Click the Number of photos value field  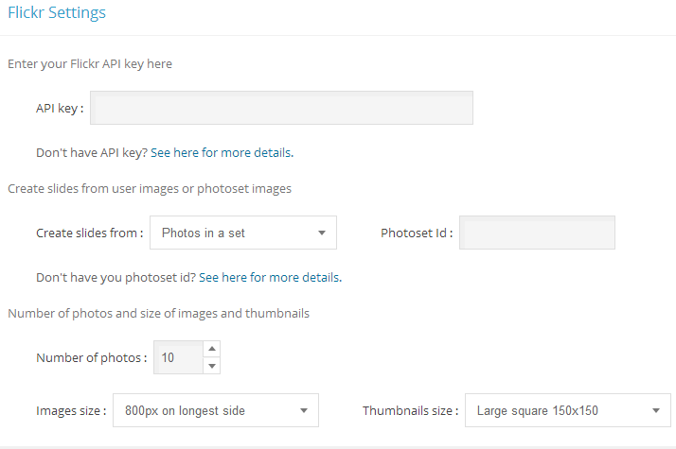(x=179, y=357)
